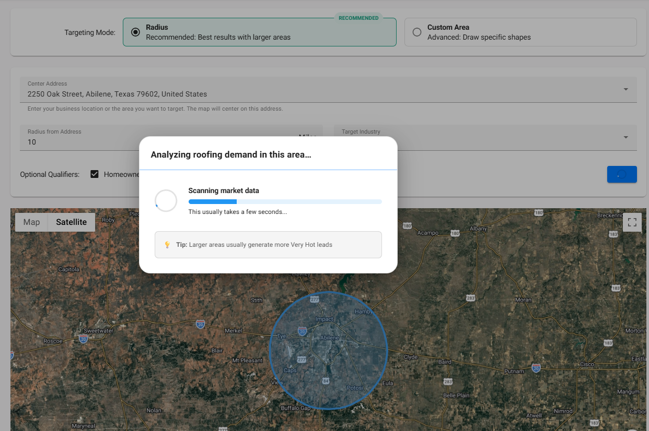Expand the Target Industry dropdown arrow
The image size is (649, 431).
(x=625, y=138)
